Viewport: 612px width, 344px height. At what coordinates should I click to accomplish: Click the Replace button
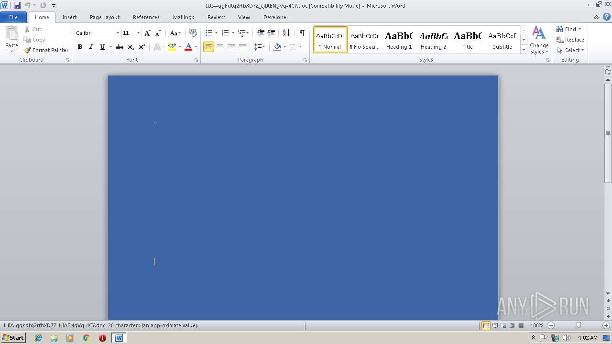(x=570, y=40)
